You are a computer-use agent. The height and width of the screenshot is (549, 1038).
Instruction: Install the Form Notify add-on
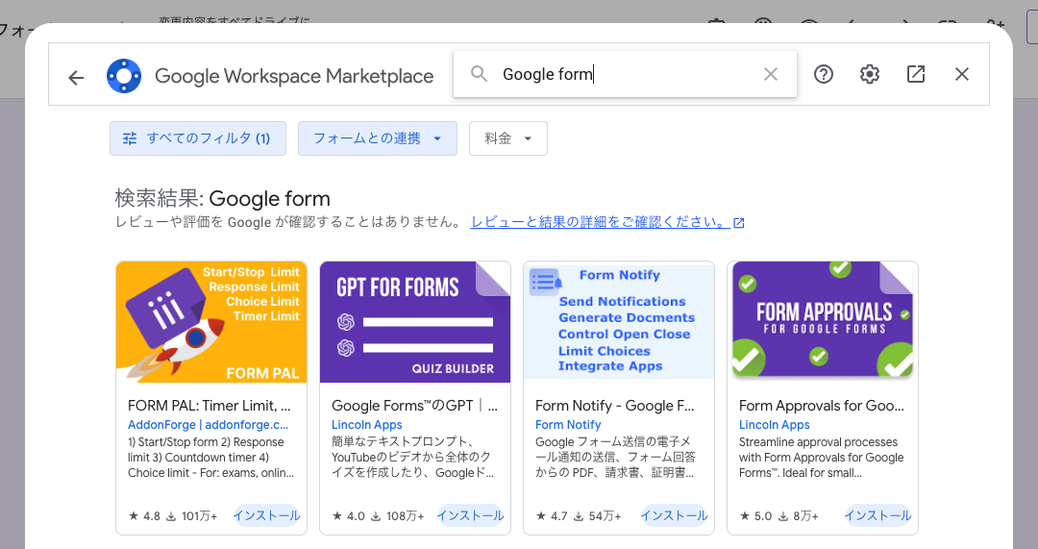(674, 515)
